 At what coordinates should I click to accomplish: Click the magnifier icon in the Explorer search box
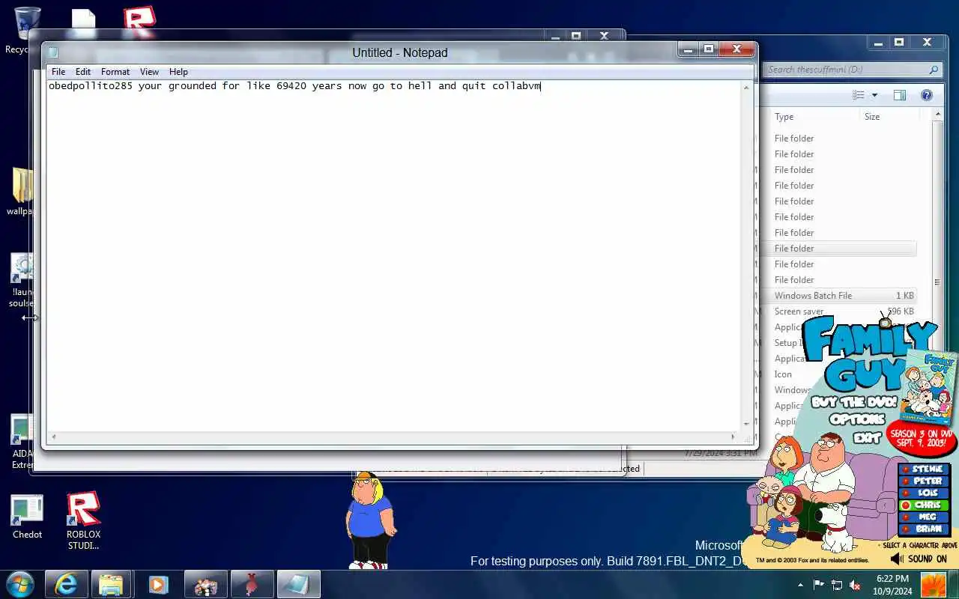[x=934, y=70]
